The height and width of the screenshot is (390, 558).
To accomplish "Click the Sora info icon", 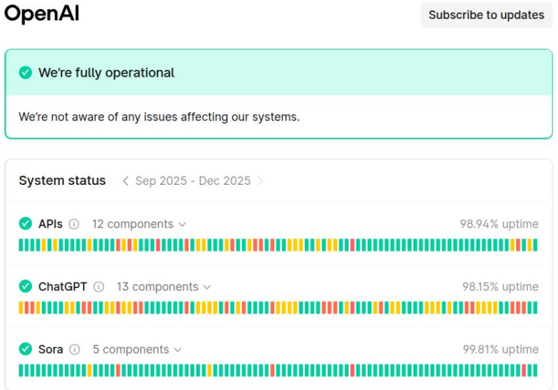I will pos(75,350).
